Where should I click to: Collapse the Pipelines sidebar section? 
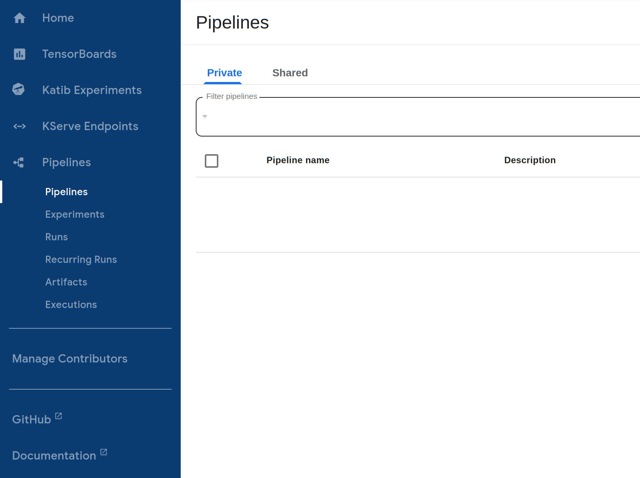click(66, 162)
